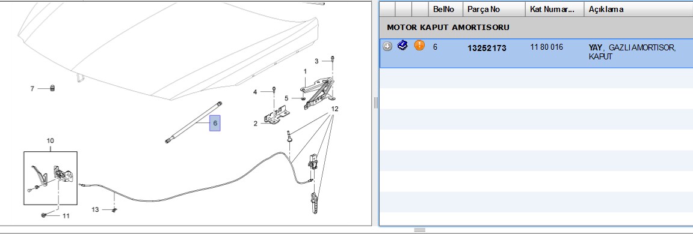The image size is (693, 234).
Task: Click the Açıklama column header
Action: pyautogui.click(x=639, y=9)
